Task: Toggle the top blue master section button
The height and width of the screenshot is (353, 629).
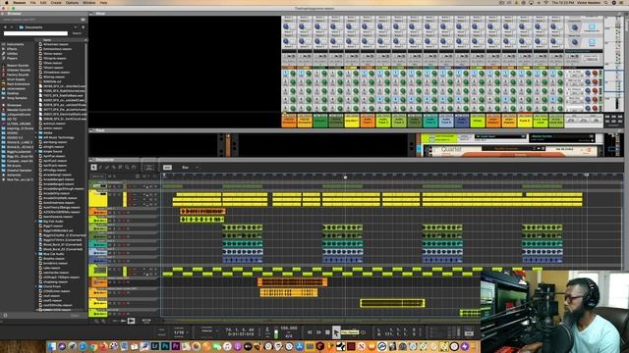Action: click(592, 27)
